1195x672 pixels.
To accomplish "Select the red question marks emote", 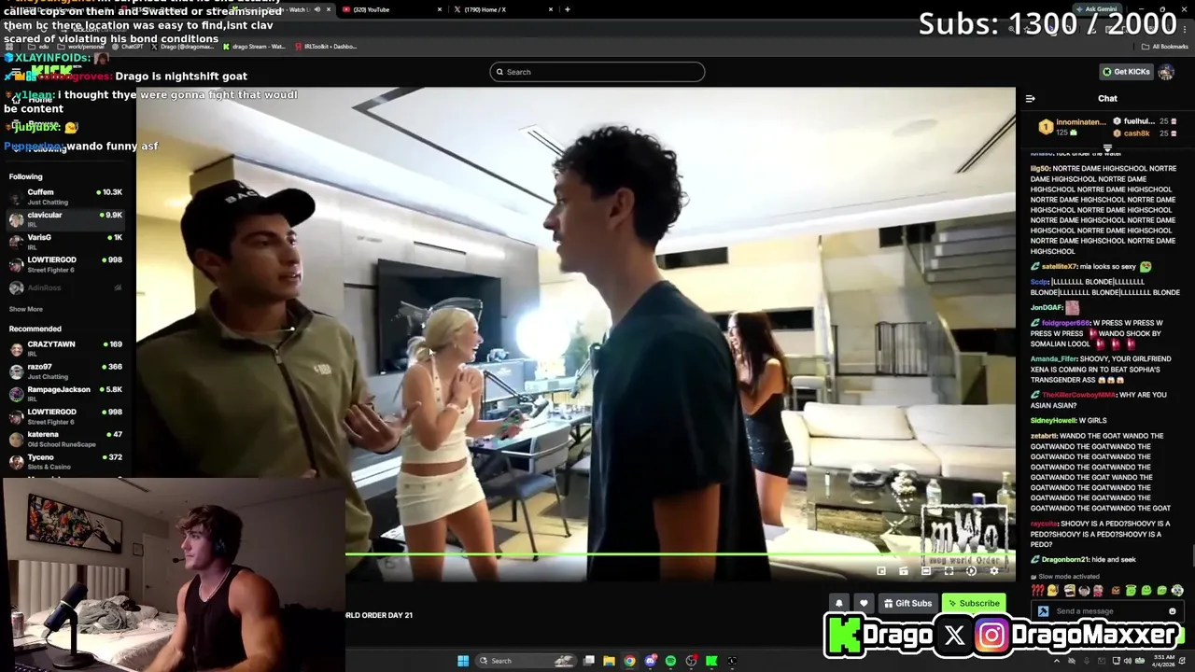I will point(1037,590).
